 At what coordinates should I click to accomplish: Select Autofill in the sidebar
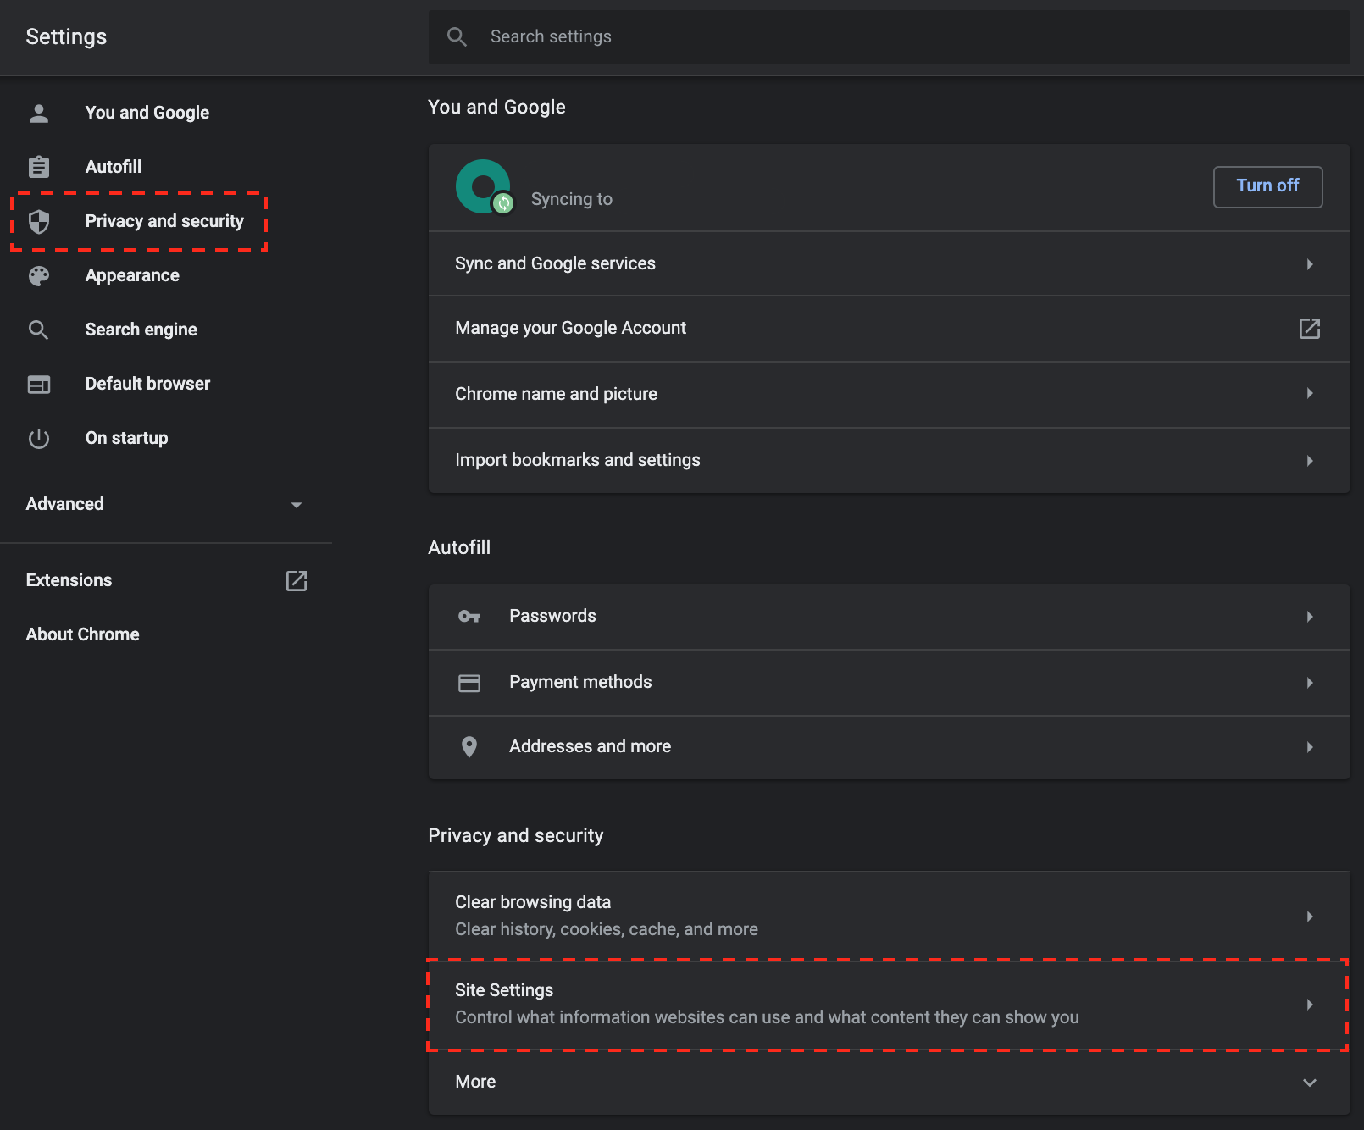[114, 167]
